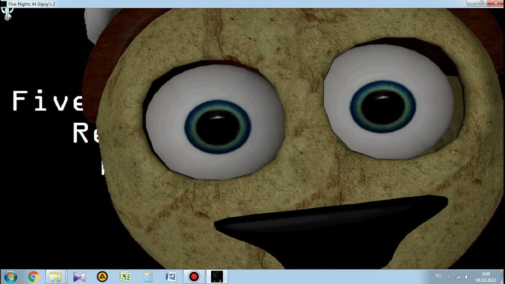Minimize the Five Nights At Gipsy's 2 window

472,3
